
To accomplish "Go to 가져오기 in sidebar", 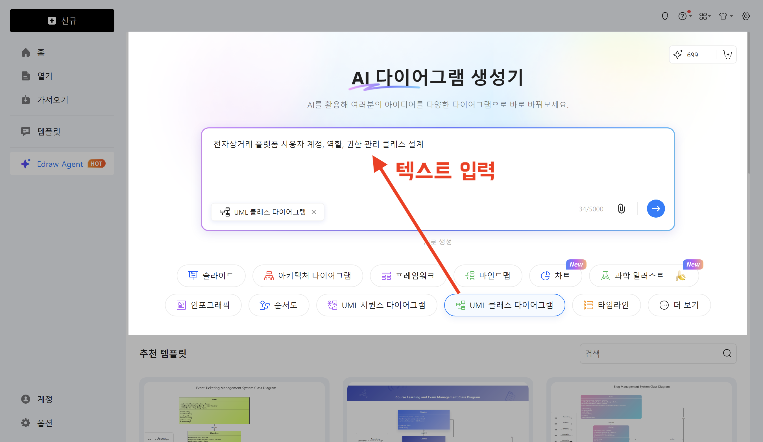I will tap(52, 100).
